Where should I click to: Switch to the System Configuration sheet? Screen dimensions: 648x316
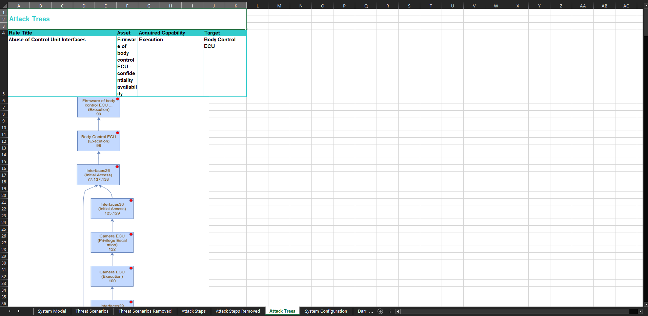tap(326, 311)
